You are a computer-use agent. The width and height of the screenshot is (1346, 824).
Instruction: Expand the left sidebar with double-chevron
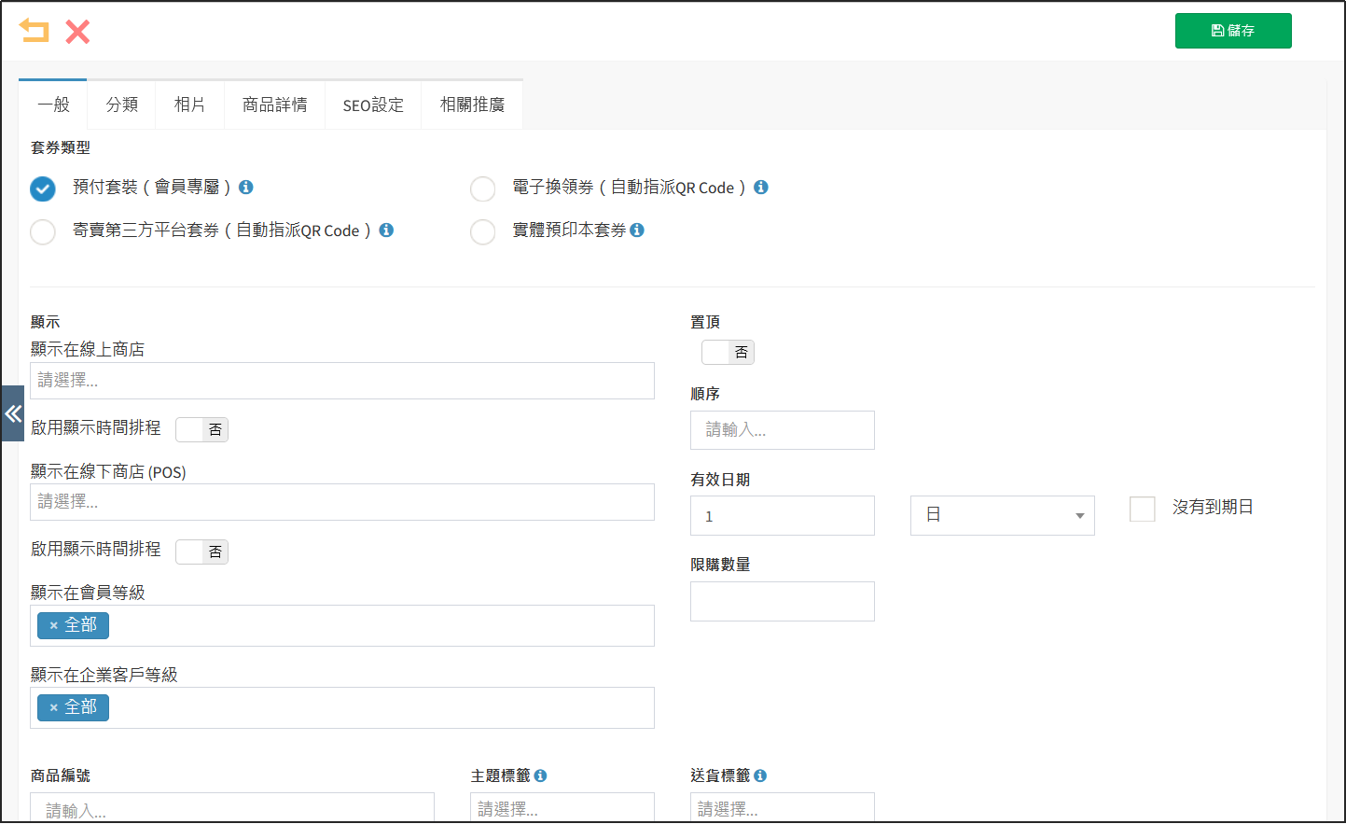pos(12,413)
